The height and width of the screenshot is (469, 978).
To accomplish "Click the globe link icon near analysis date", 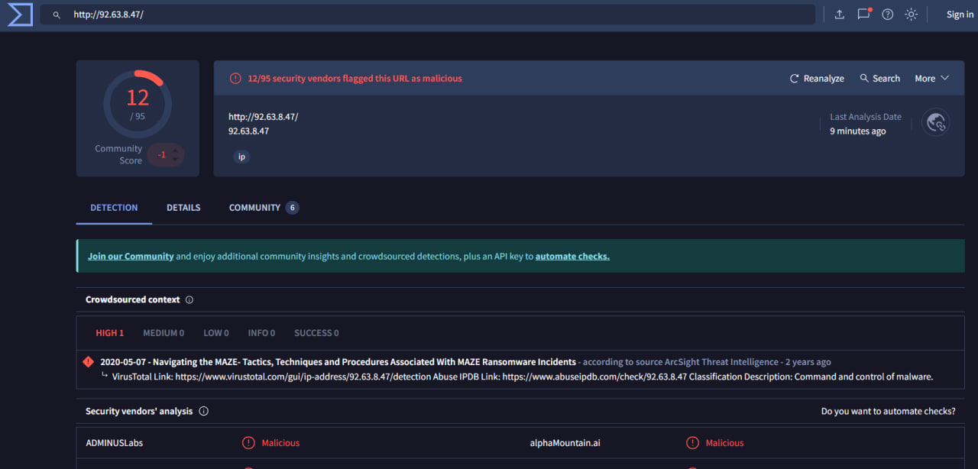I will [935, 123].
